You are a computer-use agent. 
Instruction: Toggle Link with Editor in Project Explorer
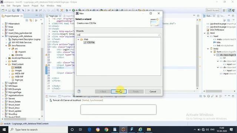[31, 20]
